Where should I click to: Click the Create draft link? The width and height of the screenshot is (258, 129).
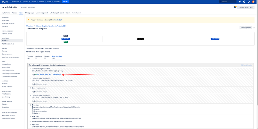coord(58,20)
